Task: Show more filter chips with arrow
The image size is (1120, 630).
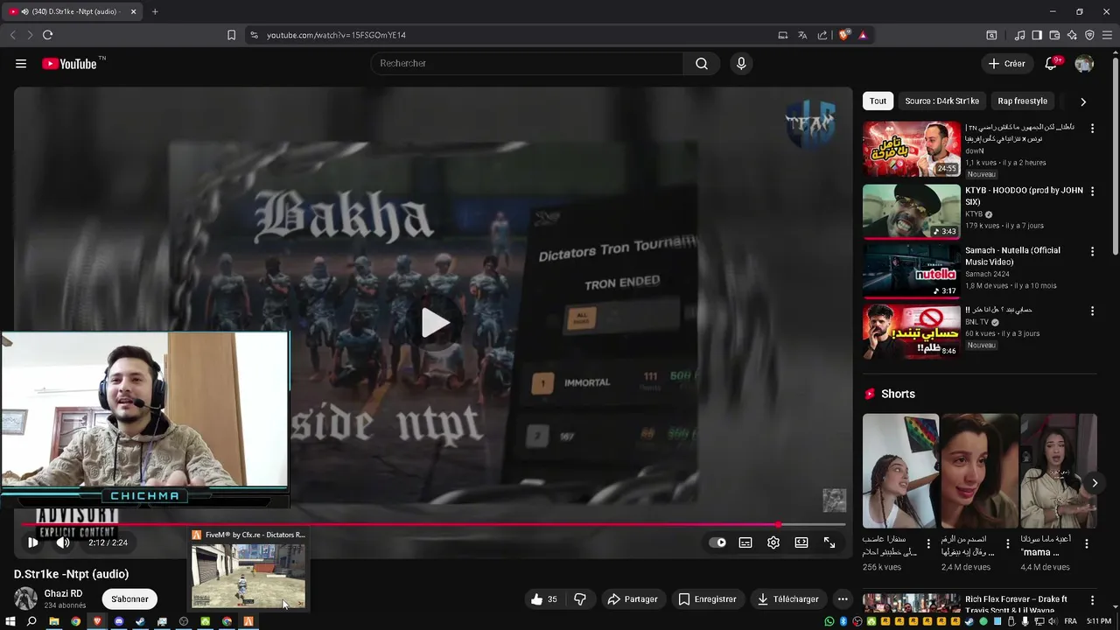Action: pos(1083,101)
